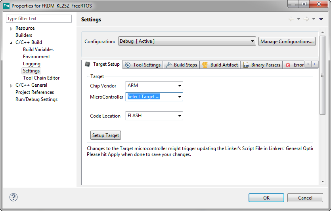
Task: Click the forward navigation arrow icon
Action: pos(306,19)
